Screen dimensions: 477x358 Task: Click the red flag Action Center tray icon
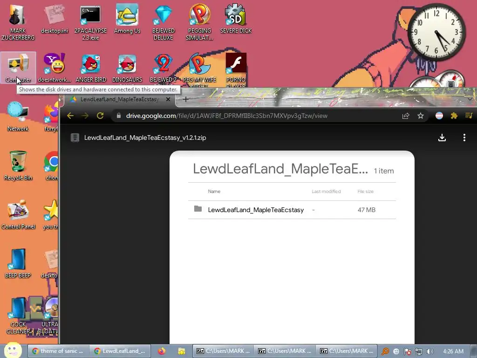(x=407, y=351)
